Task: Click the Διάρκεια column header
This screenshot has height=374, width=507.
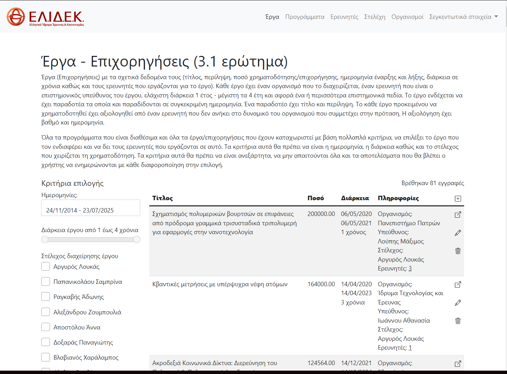Action: point(355,198)
